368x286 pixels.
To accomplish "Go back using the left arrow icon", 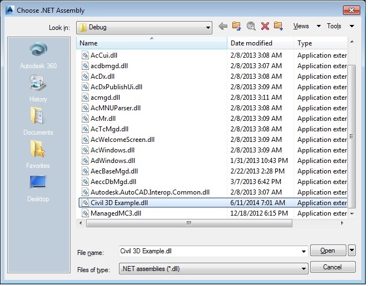I will tap(223, 26).
